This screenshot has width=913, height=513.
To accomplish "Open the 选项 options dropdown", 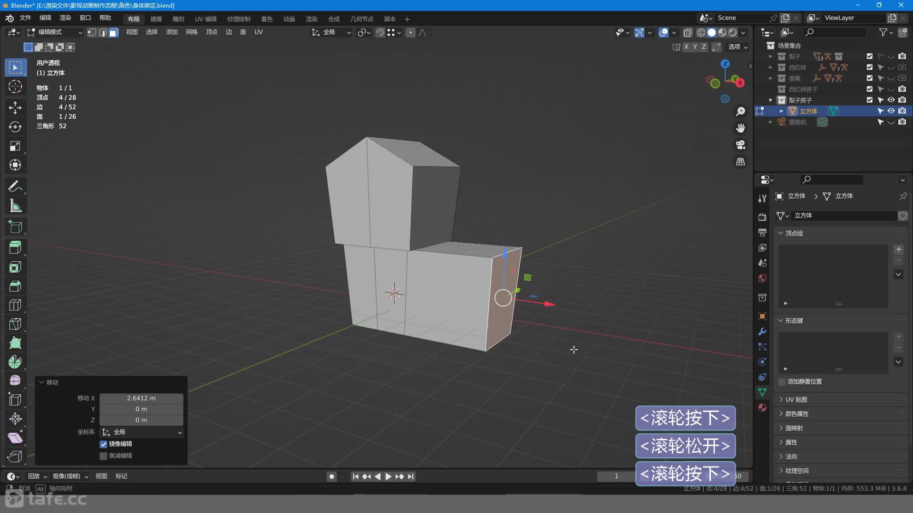I will click(738, 47).
